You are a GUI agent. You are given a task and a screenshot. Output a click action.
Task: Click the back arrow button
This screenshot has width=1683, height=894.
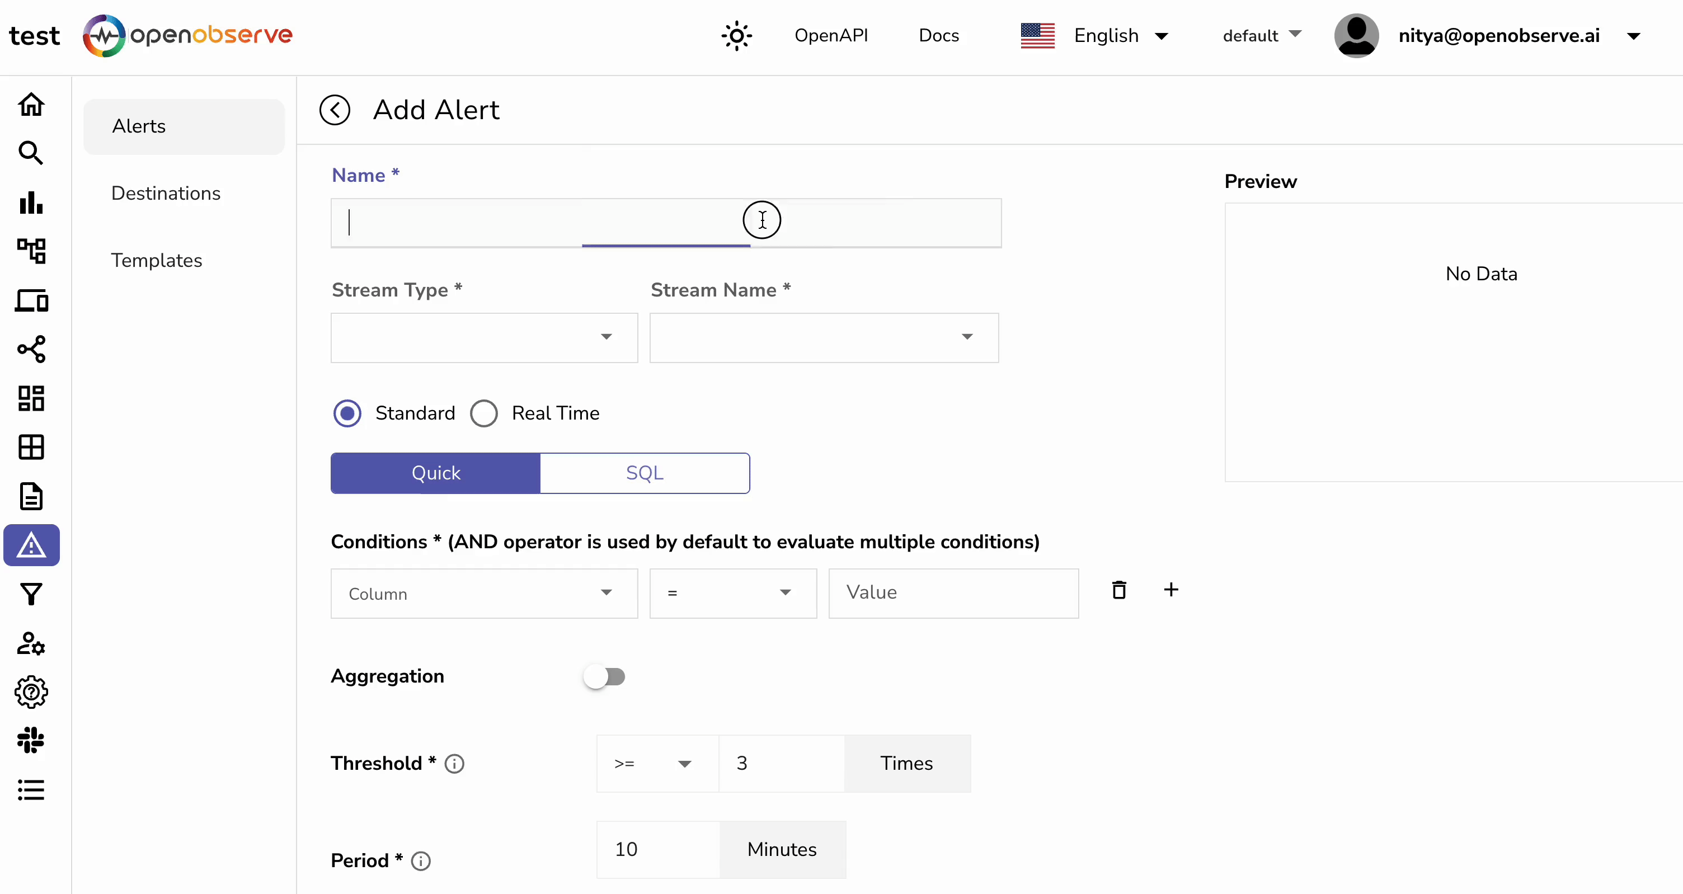[335, 109]
